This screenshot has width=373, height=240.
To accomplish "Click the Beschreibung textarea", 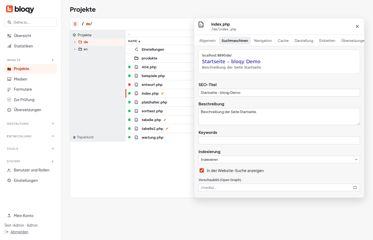I will tap(279, 117).
